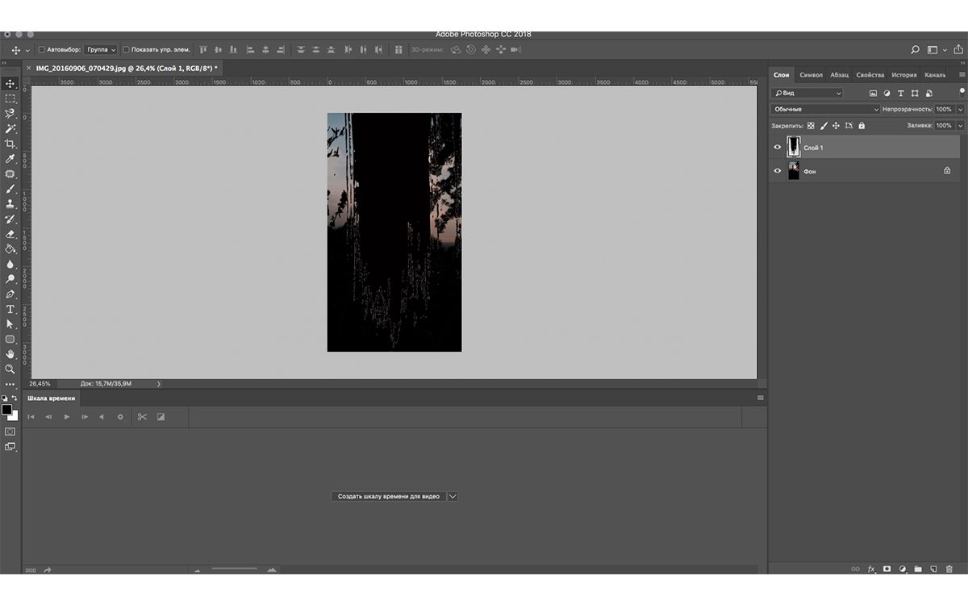This screenshot has height=605, width=968.
Task: Open the search magnifier in options bar
Action: coord(915,50)
